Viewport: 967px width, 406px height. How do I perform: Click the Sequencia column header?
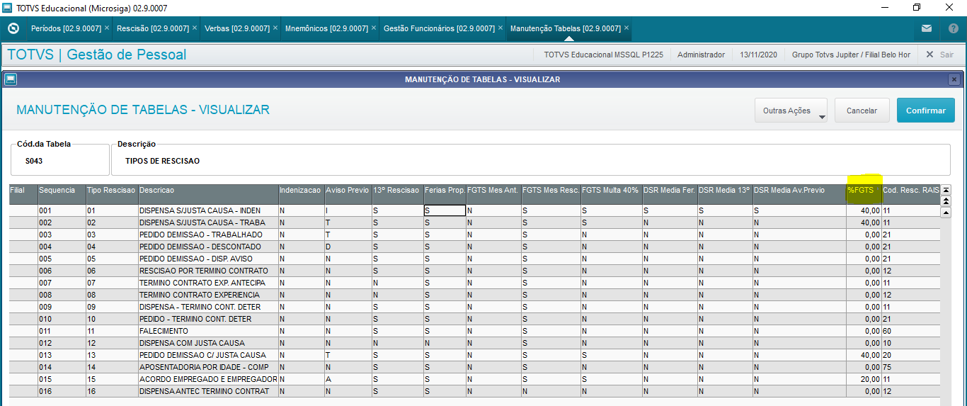(62, 195)
